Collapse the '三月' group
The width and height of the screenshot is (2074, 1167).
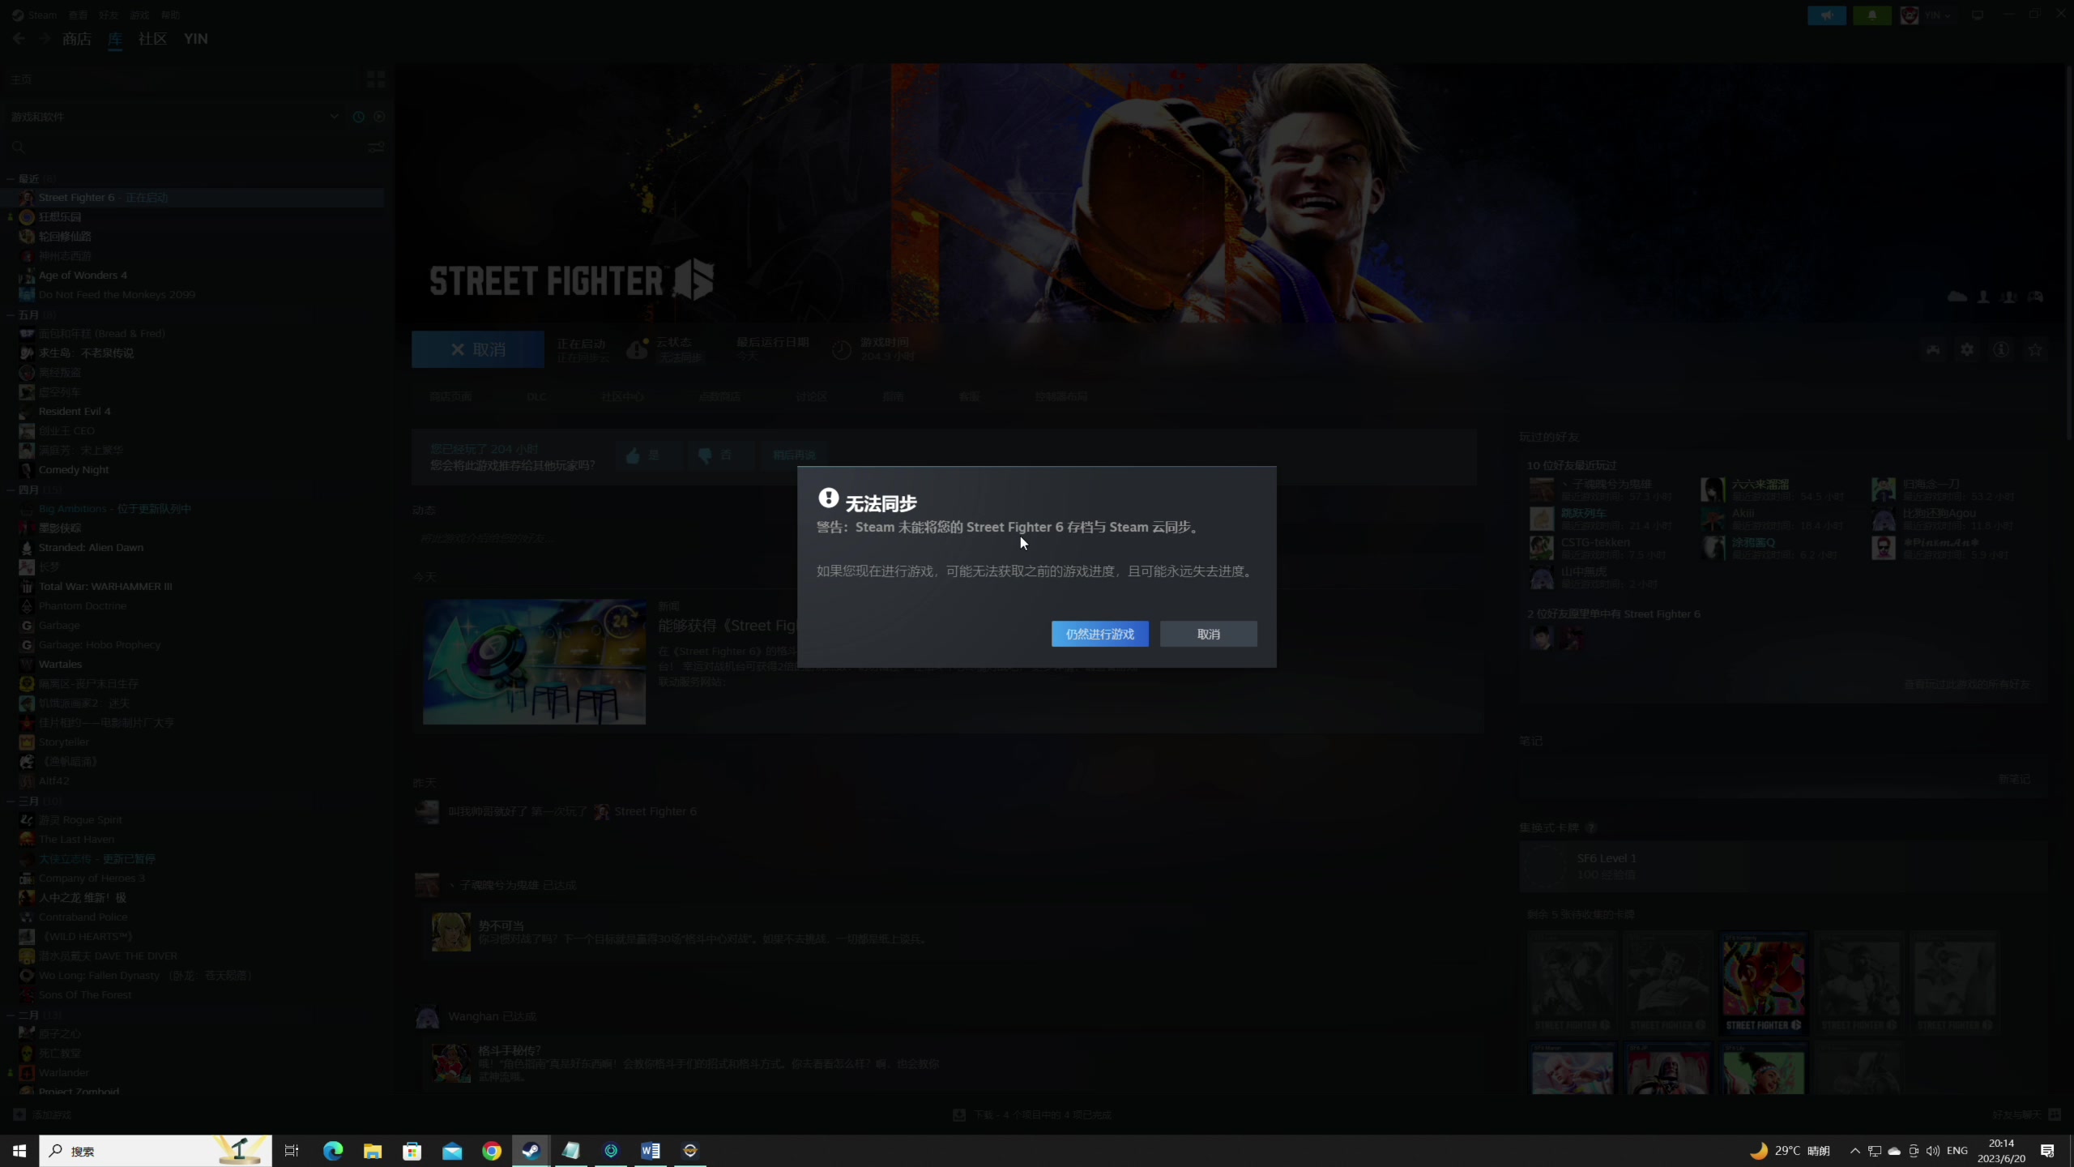(11, 802)
